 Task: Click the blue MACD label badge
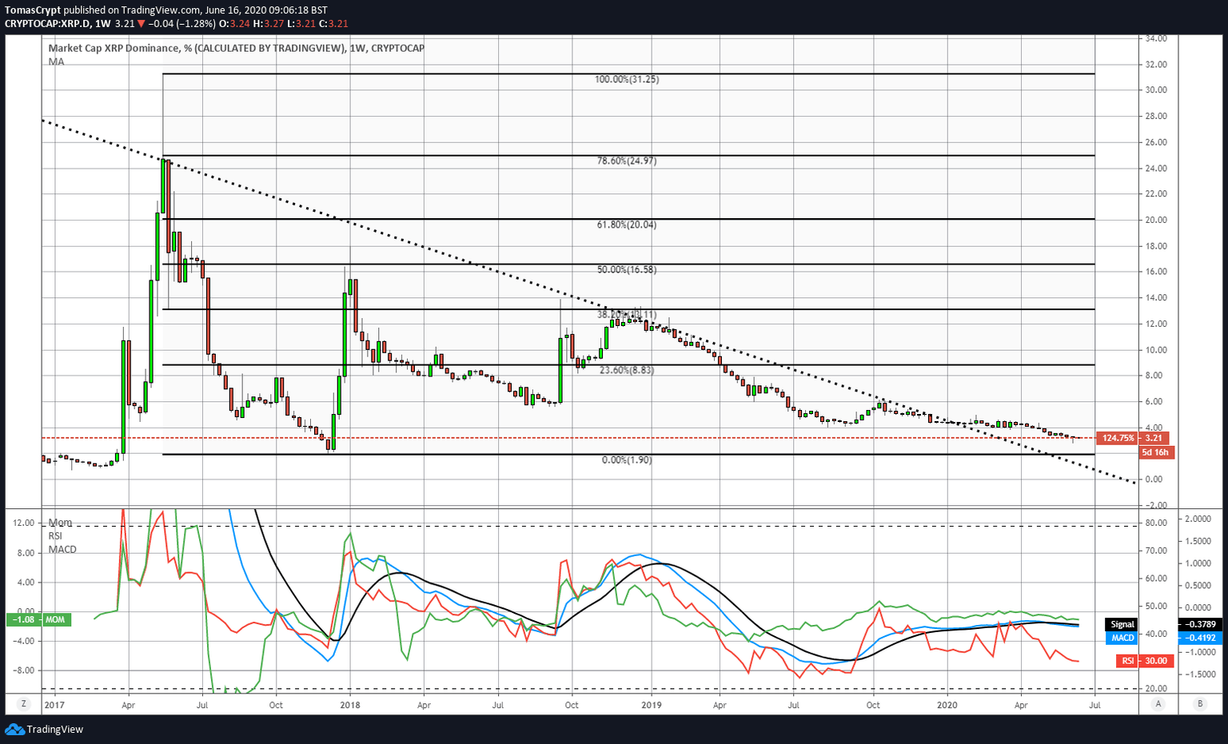click(x=1122, y=638)
